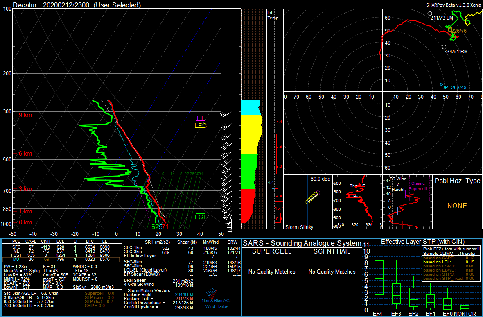Click the LCL-EL (Cloud Layer) row label
483x317 pixels.
click(x=144, y=270)
